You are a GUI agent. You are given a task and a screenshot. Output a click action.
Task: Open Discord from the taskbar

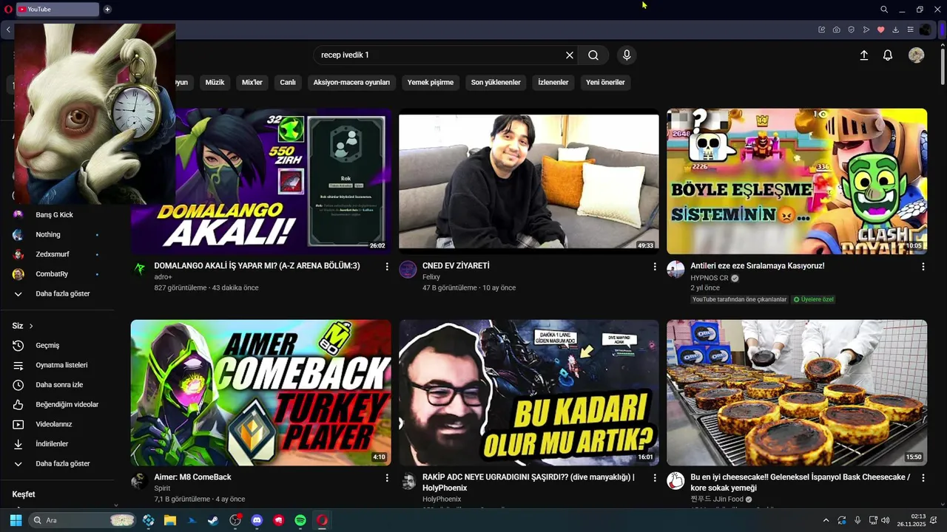(257, 520)
